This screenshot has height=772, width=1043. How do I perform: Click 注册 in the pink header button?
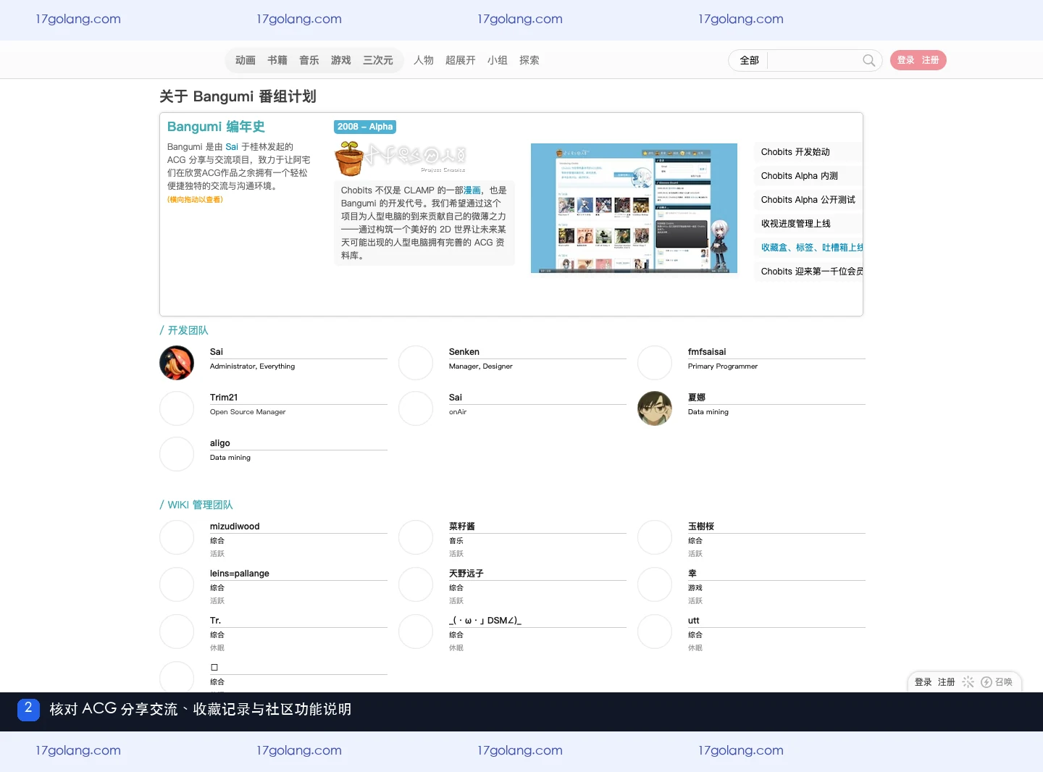tap(930, 60)
